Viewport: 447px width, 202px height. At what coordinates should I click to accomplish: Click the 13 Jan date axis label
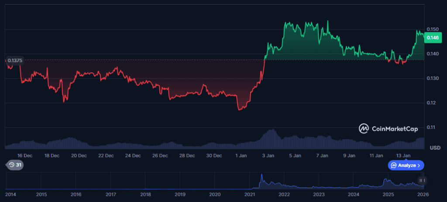pyautogui.click(x=403, y=155)
